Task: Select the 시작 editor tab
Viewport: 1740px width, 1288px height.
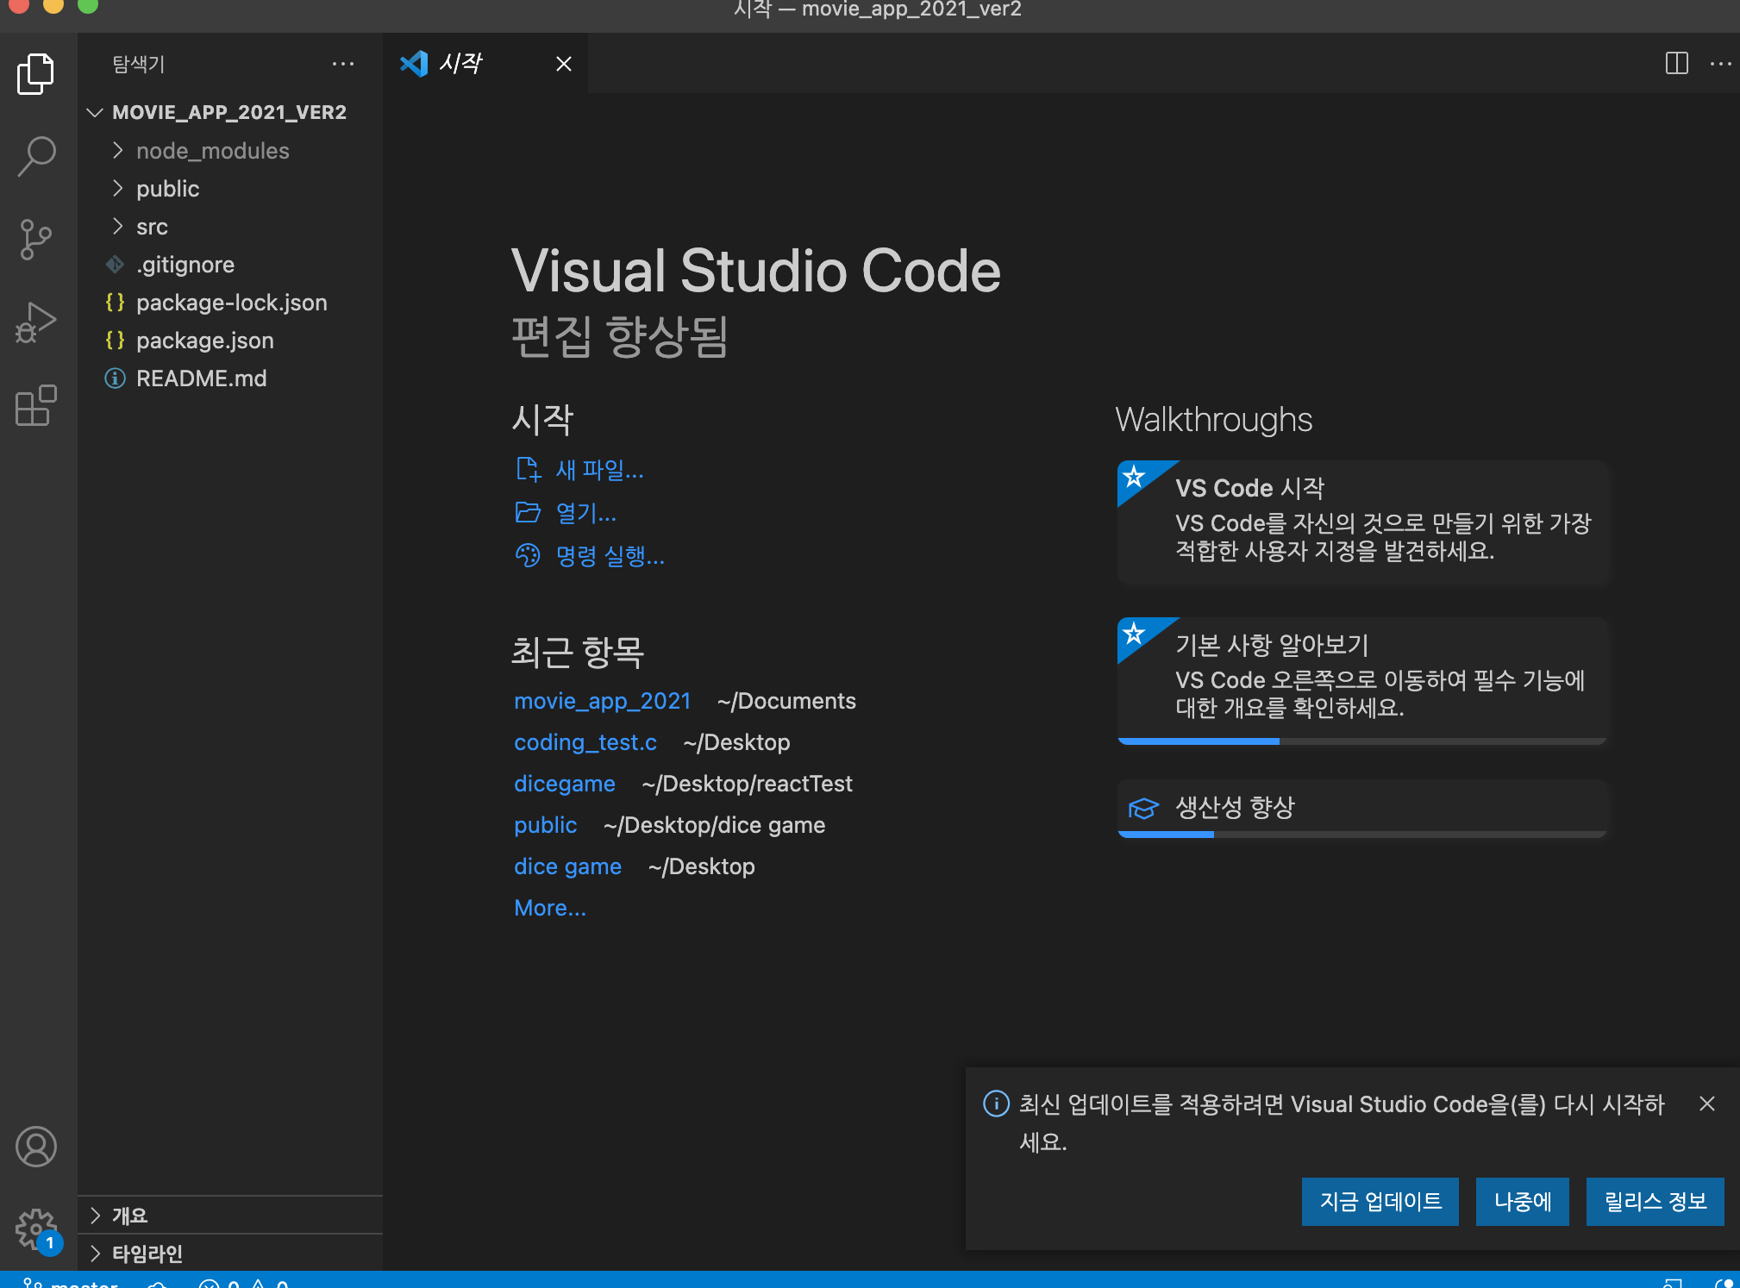Action: (x=485, y=63)
